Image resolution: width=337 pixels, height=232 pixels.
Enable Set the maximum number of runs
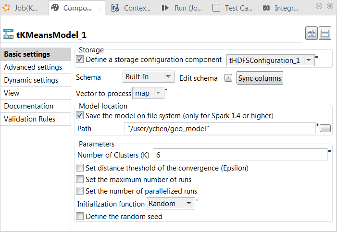click(80, 180)
